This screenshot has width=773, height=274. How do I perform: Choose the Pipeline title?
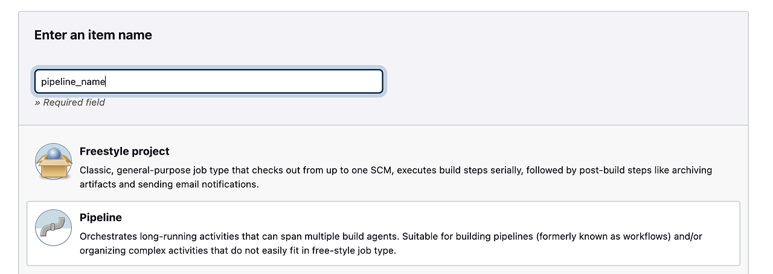tap(101, 217)
